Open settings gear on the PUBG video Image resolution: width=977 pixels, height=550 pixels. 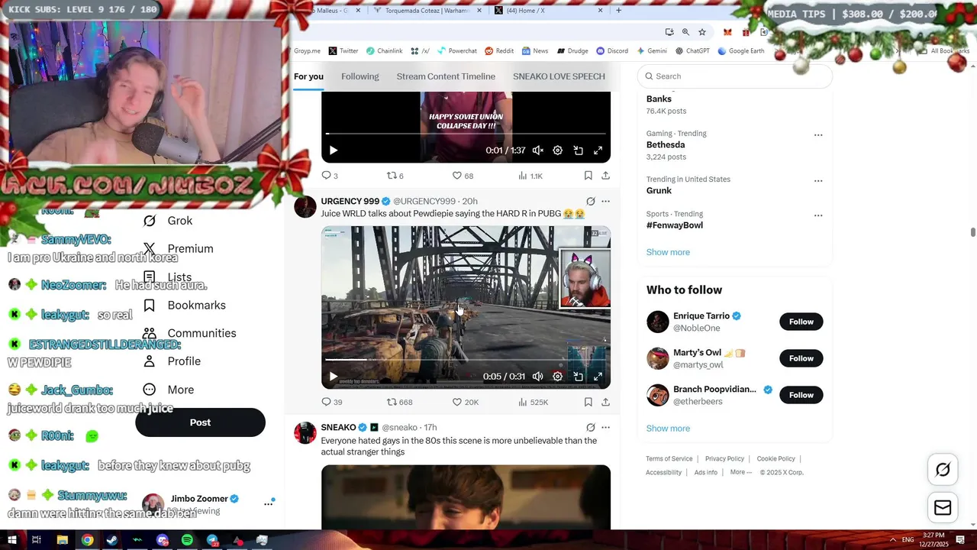tap(558, 377)
